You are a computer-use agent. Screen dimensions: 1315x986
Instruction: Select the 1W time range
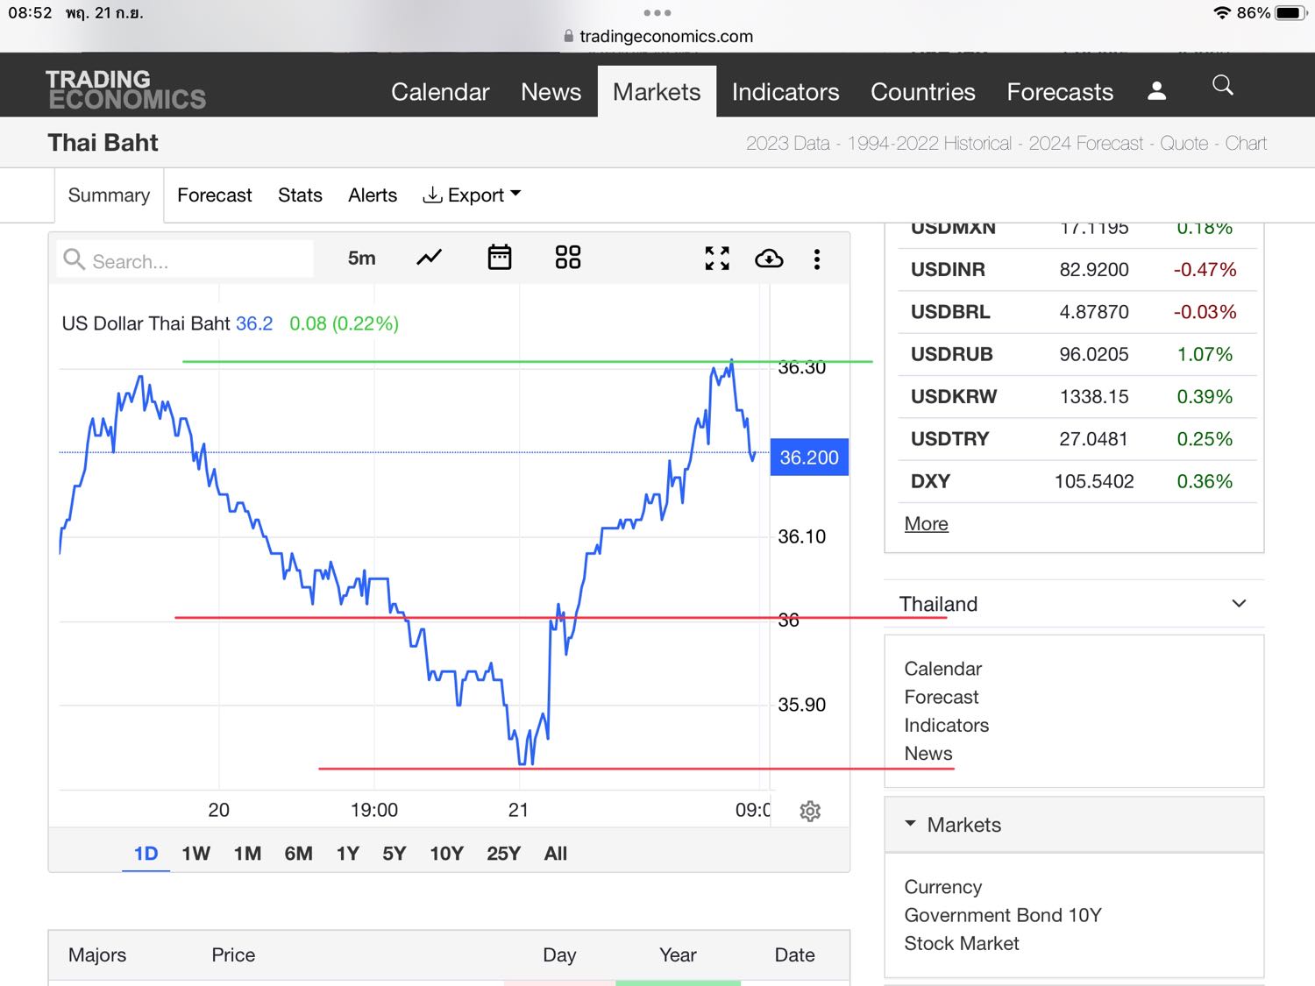196,854
